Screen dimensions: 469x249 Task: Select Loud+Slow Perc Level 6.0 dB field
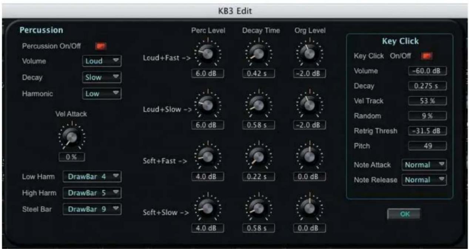pyautogui.click(x=208, y=125)
